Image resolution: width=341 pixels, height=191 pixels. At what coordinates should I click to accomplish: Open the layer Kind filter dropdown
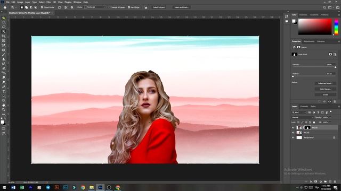[299, 112]
